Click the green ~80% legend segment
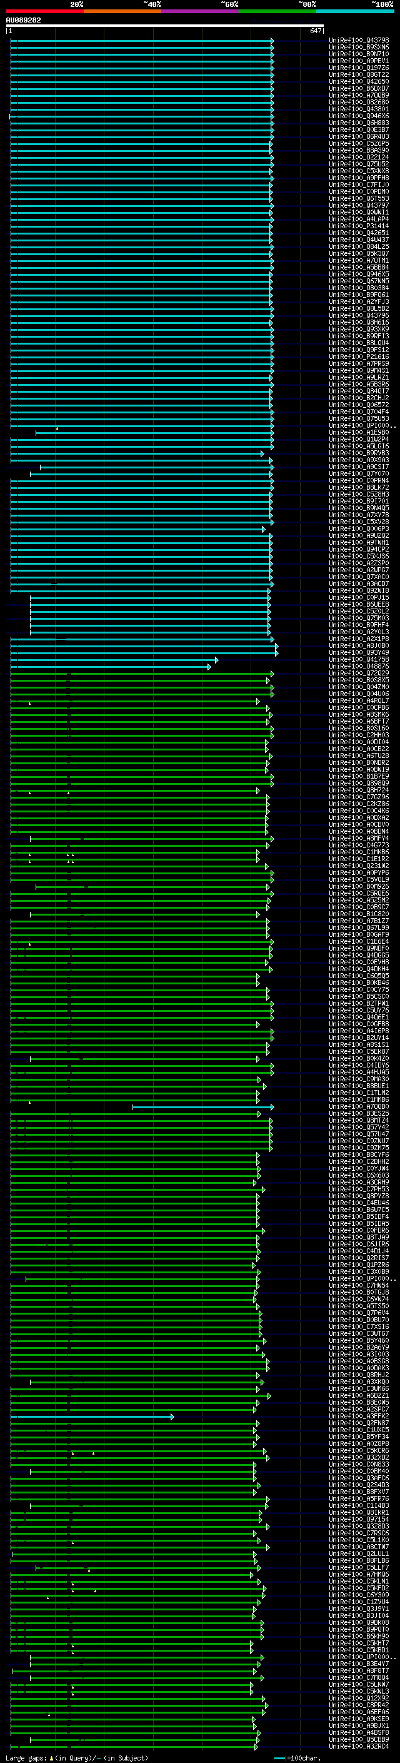 coord(277,11)
